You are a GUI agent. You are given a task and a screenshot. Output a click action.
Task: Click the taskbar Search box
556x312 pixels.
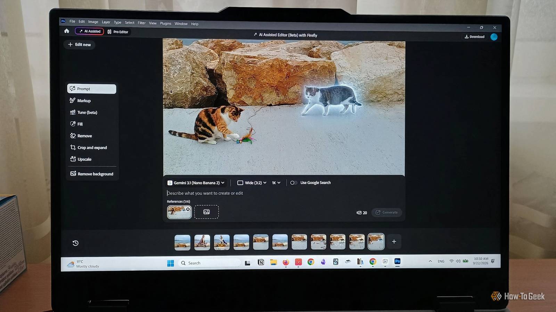tap(209, 263)
